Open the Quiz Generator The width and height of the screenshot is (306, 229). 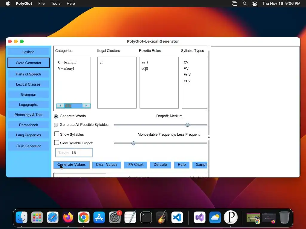click(x=28, y=146)
